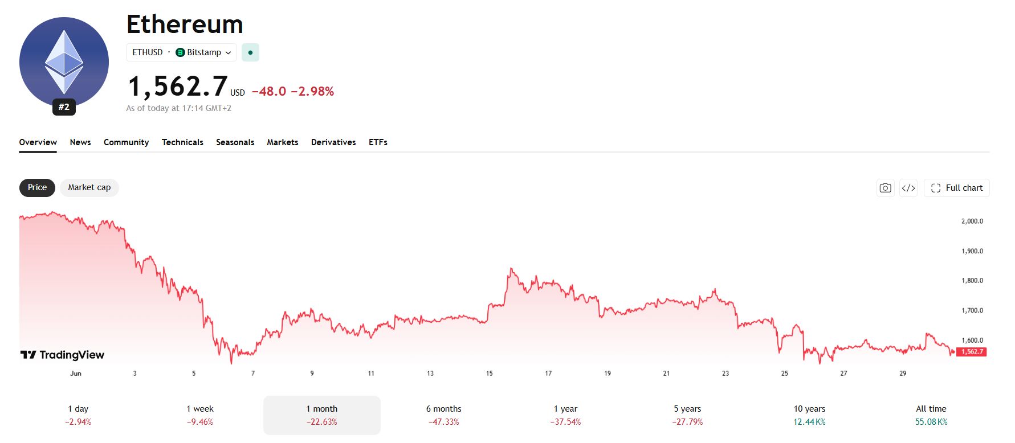This screenshot has width=1015, height=443.
Task: Toggle chart to Price view
Action: pos(37,187)
